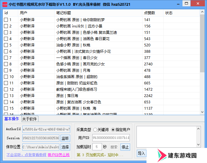The height and width of the screenshot is (163, 207).
Task: Tick the checkbox for row 2
Action: pyautogui.click(x=6, y=26)
